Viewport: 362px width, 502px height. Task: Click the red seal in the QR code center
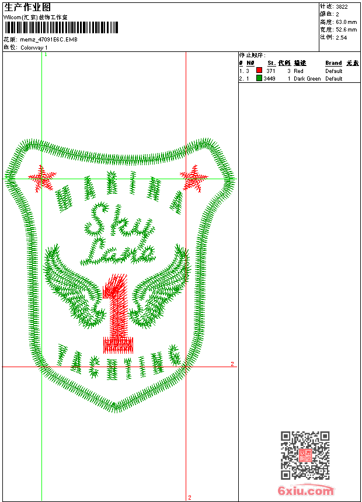click(305, 456)
